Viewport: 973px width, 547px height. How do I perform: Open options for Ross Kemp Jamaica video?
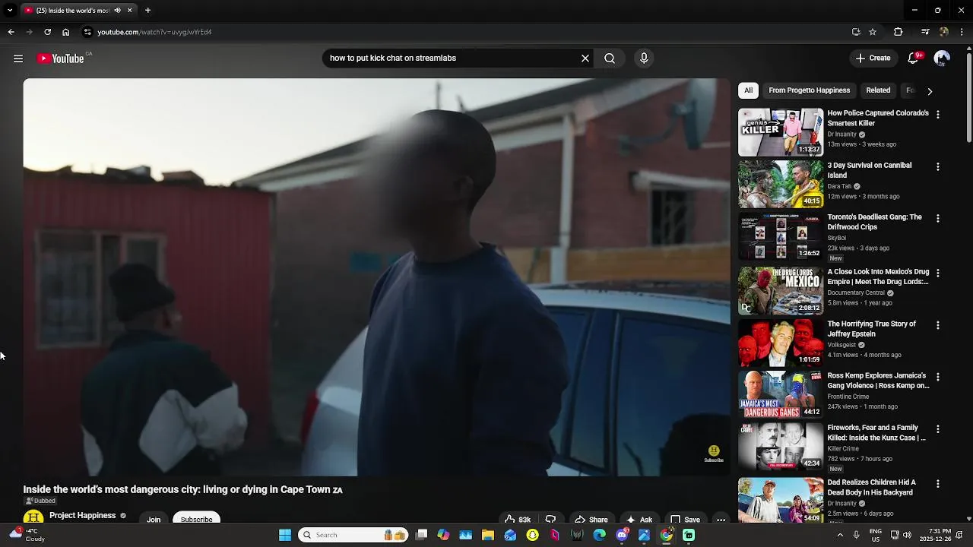pyautogui.click(x=937, y=377)
